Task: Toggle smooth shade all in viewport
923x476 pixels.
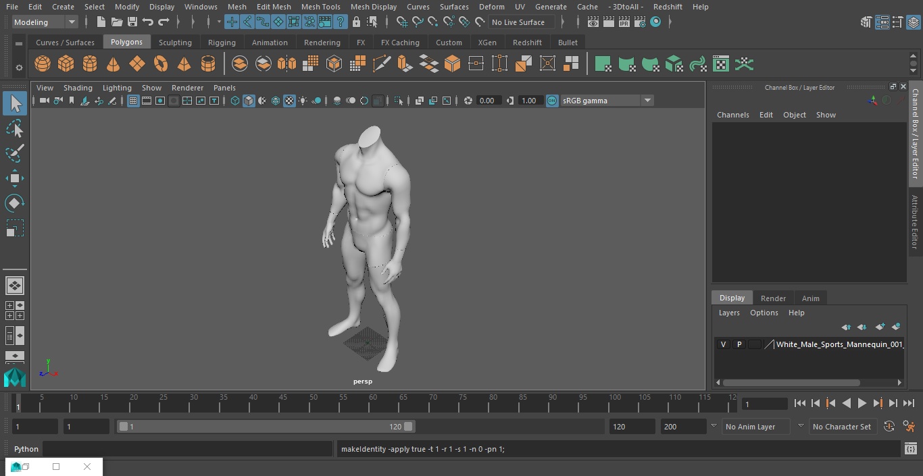Action: 249,101
